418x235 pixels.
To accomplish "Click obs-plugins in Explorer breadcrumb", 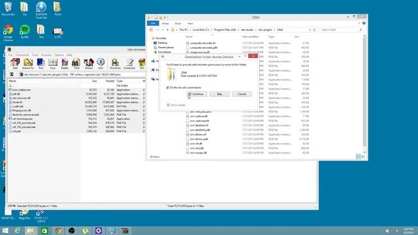I will pyautogui.click(x=265, y=30).
